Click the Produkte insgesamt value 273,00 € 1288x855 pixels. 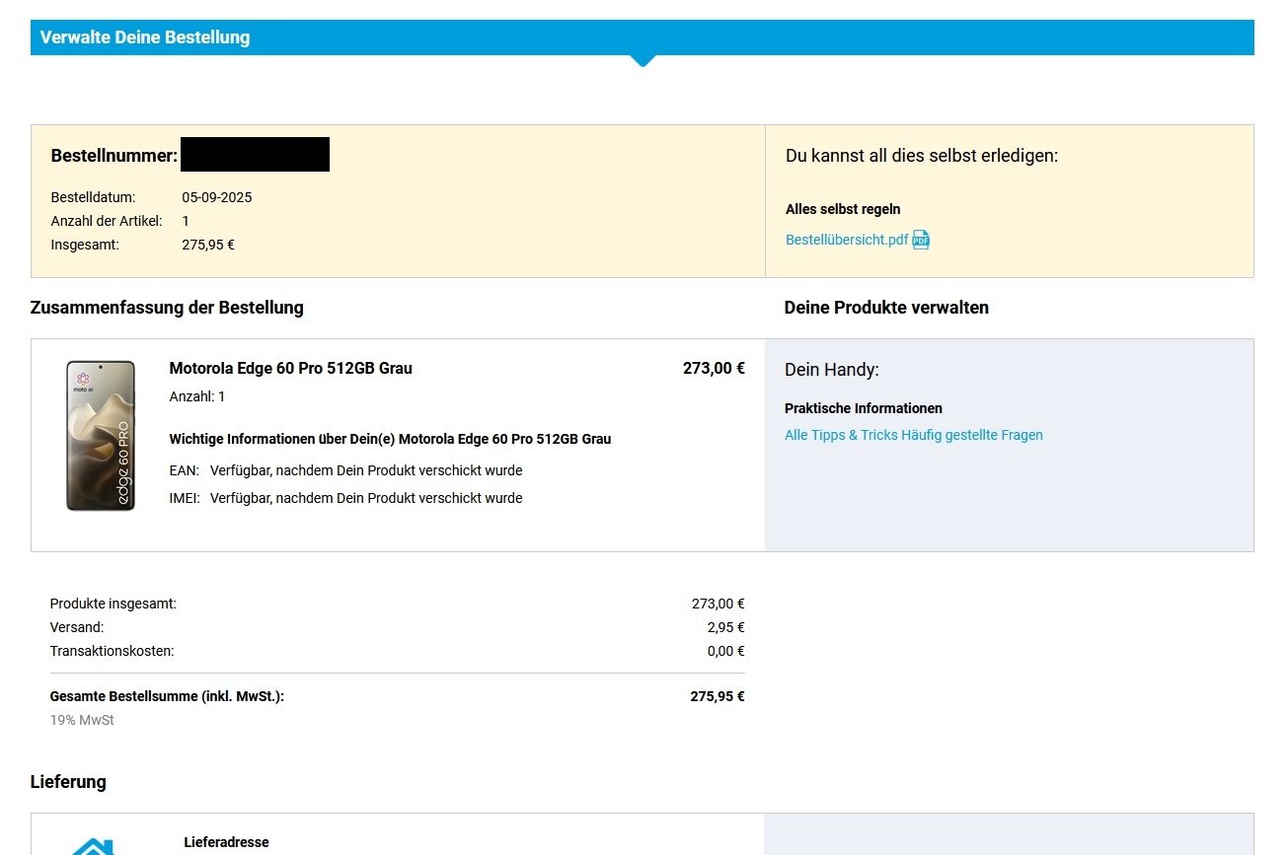[719, 604]
